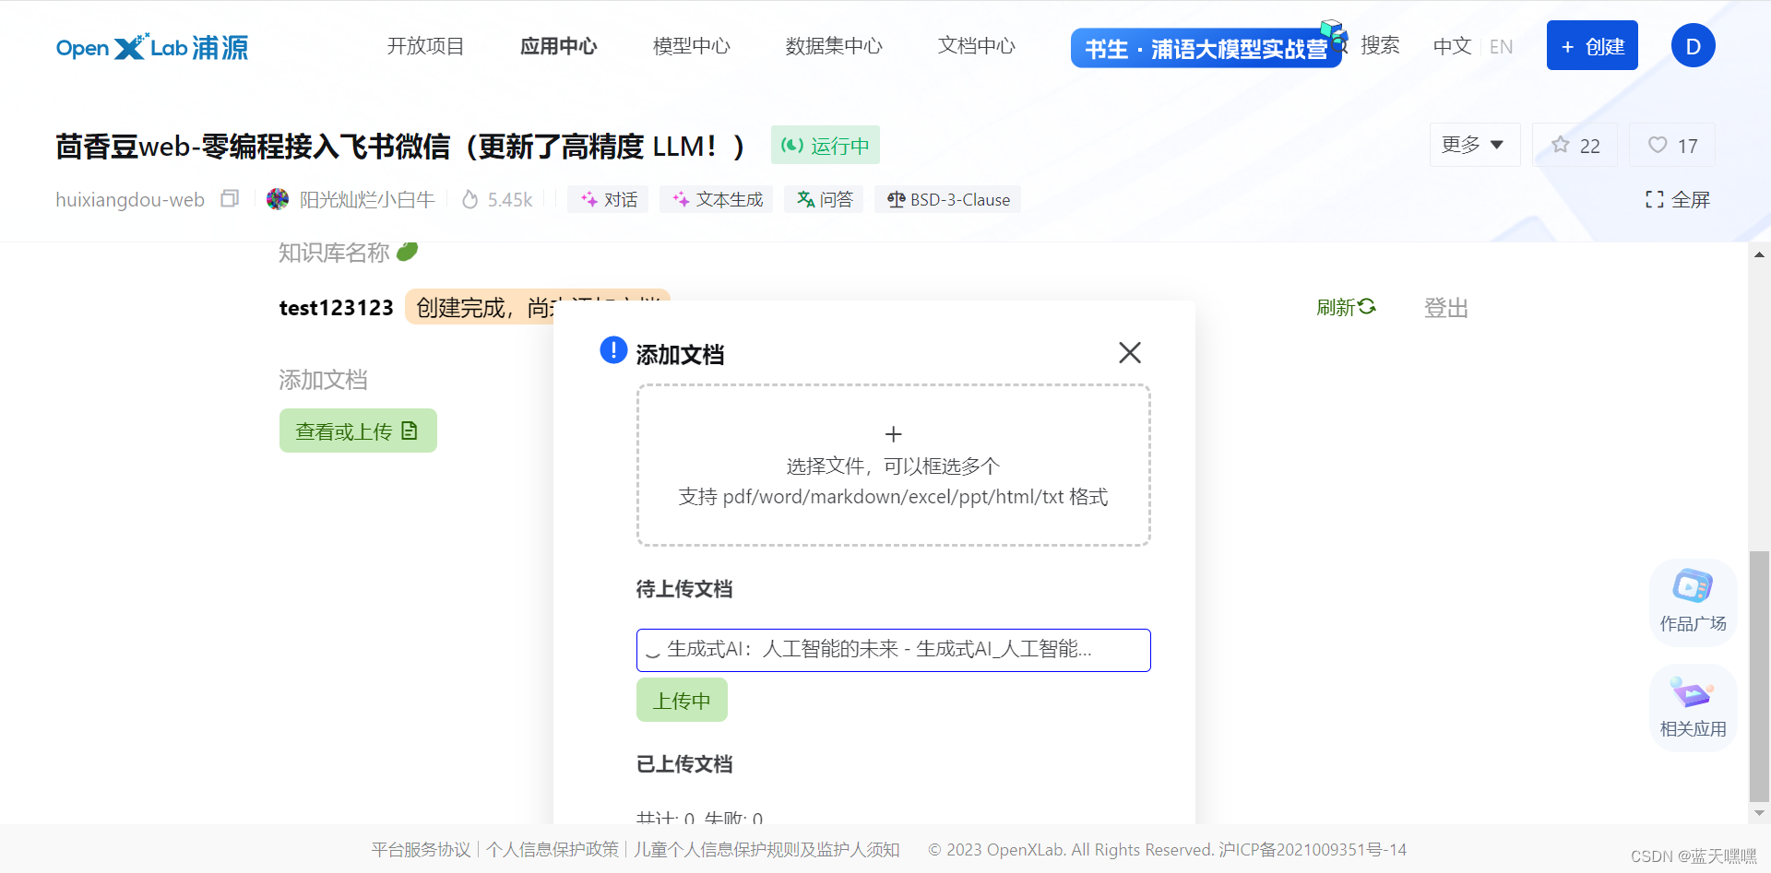
Task: Click the blue info icon beside 添加文档
Action: pyautogui.click(x=613, y=350)
